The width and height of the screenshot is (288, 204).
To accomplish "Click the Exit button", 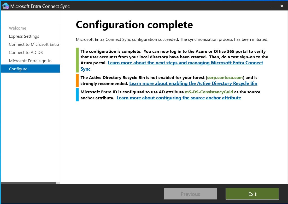I will click(x=252, y=194).
